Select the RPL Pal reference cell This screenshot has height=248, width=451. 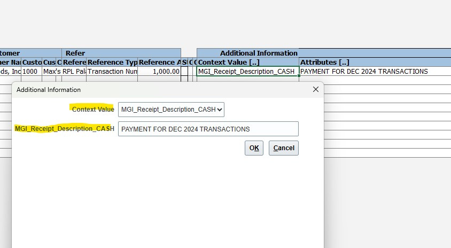click(74, 71)
